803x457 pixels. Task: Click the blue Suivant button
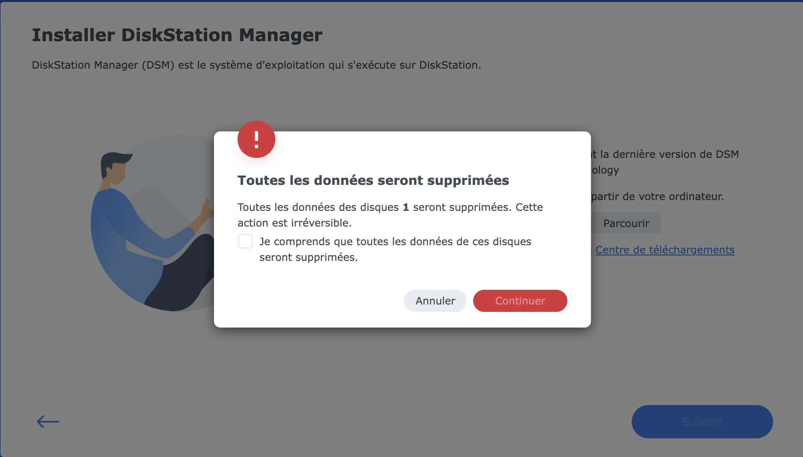(x=702, y=422)
